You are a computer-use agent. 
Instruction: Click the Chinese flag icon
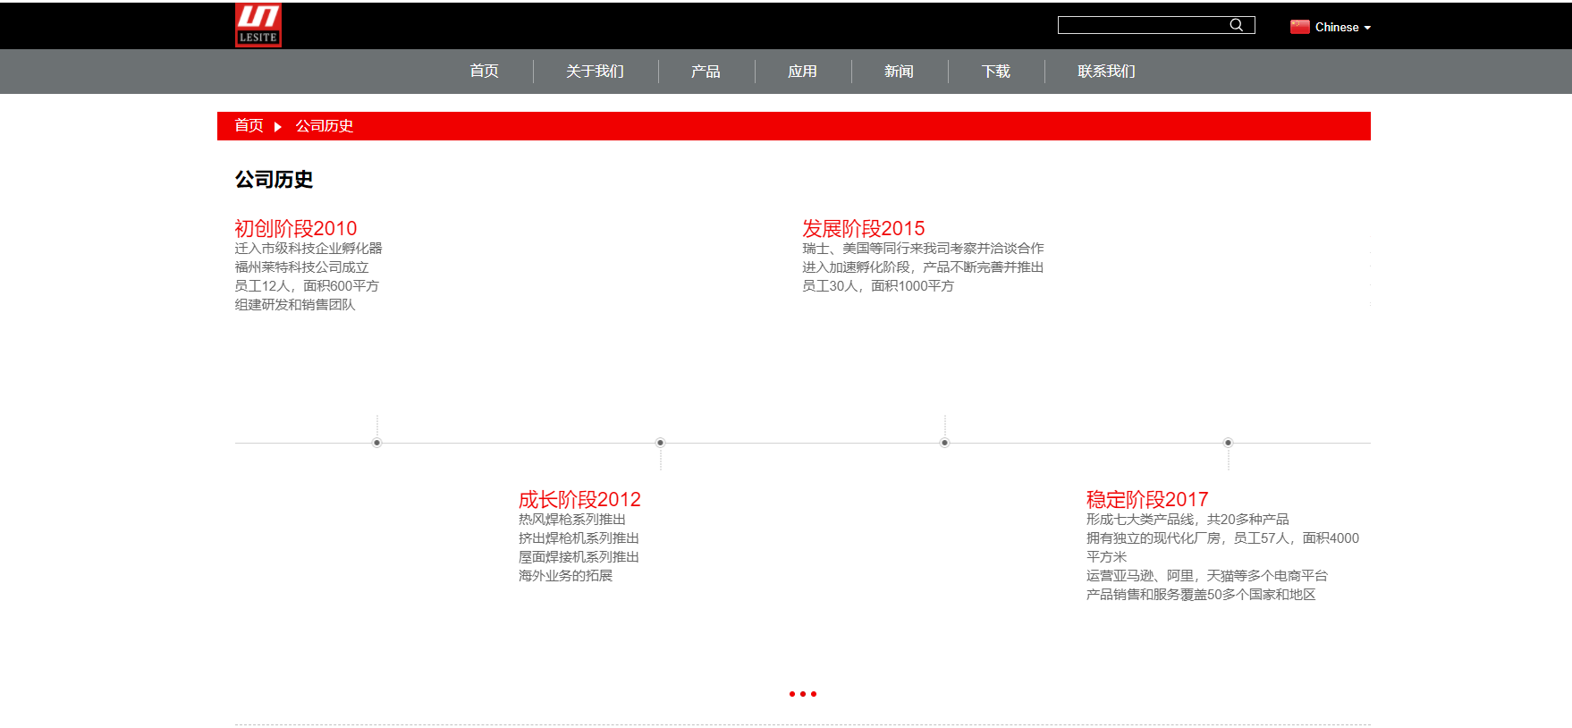point(1299,27)
